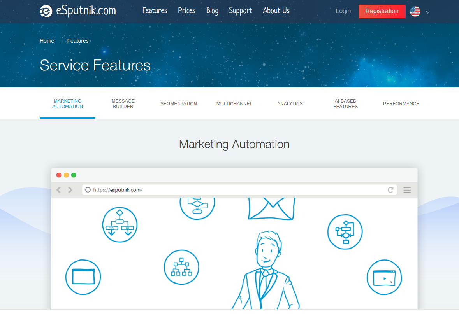Click the Service Features title
Viewport: 459px width, 315px height.
pos(95,65)
